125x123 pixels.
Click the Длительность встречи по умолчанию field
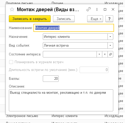tap(94, 70)
